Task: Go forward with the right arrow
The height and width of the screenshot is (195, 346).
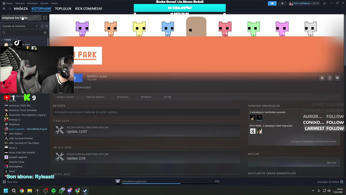Action: click(10, 9)
